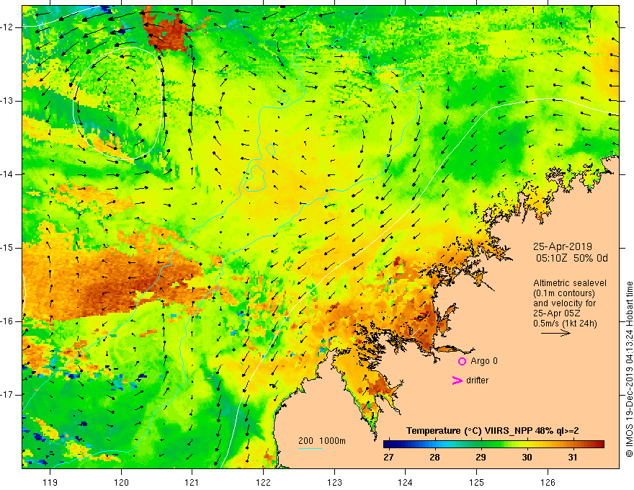Viewport: 634px width, 490px height.
Task: Click the color bar value 30
Action: 527,458
